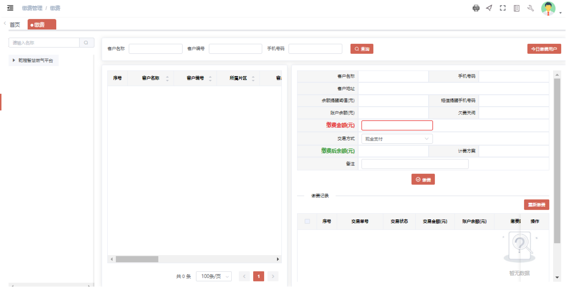
Task: Toggle fullscreen mode icon
Action: pyautogui.click(x=503, y=8)
